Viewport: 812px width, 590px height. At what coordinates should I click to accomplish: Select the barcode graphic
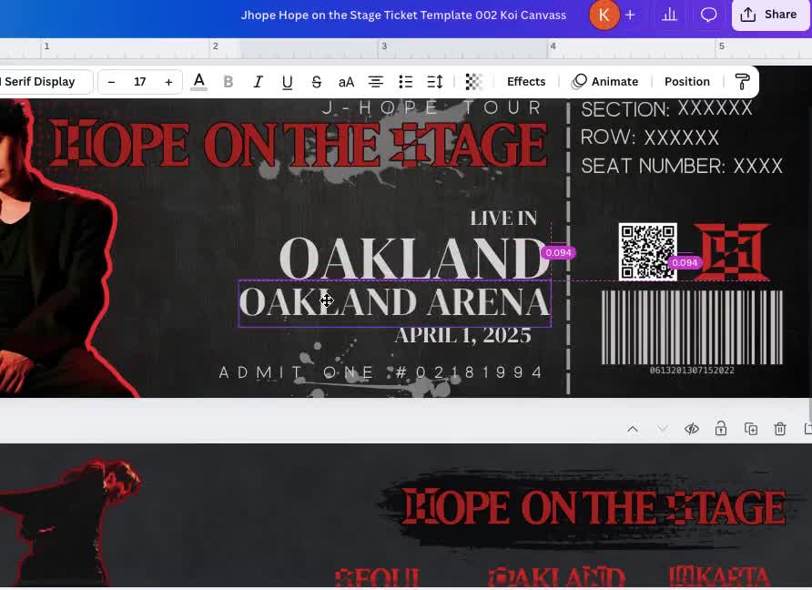coord(692,328)
